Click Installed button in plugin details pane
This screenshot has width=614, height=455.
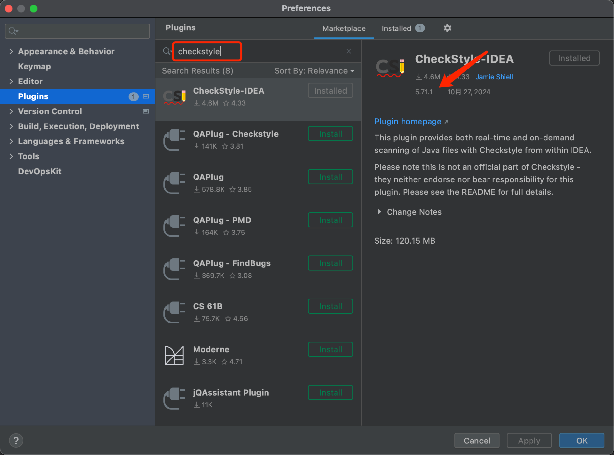point(574,58)
